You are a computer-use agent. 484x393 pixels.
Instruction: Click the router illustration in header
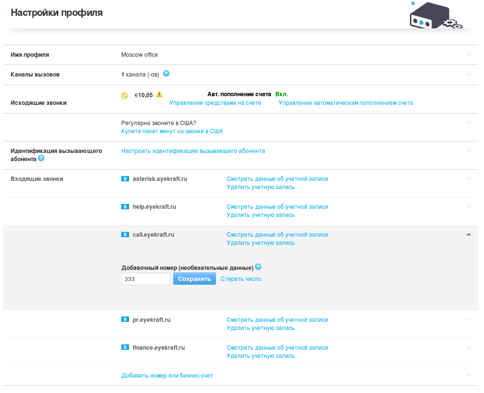(433, 16)
